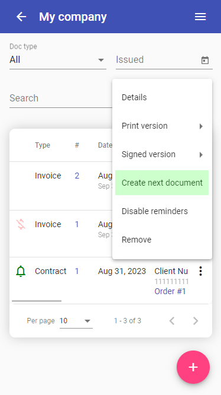Open invoice number 2 link

(77, 176)
